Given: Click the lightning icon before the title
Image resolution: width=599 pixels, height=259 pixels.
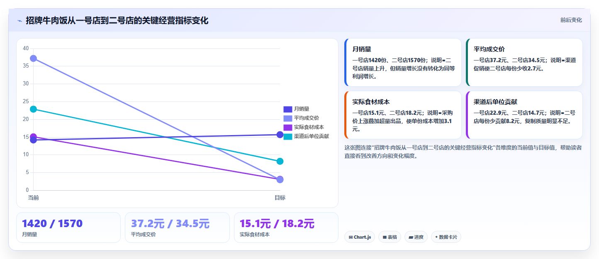Looking at the screenshot, I should (20, 21).
